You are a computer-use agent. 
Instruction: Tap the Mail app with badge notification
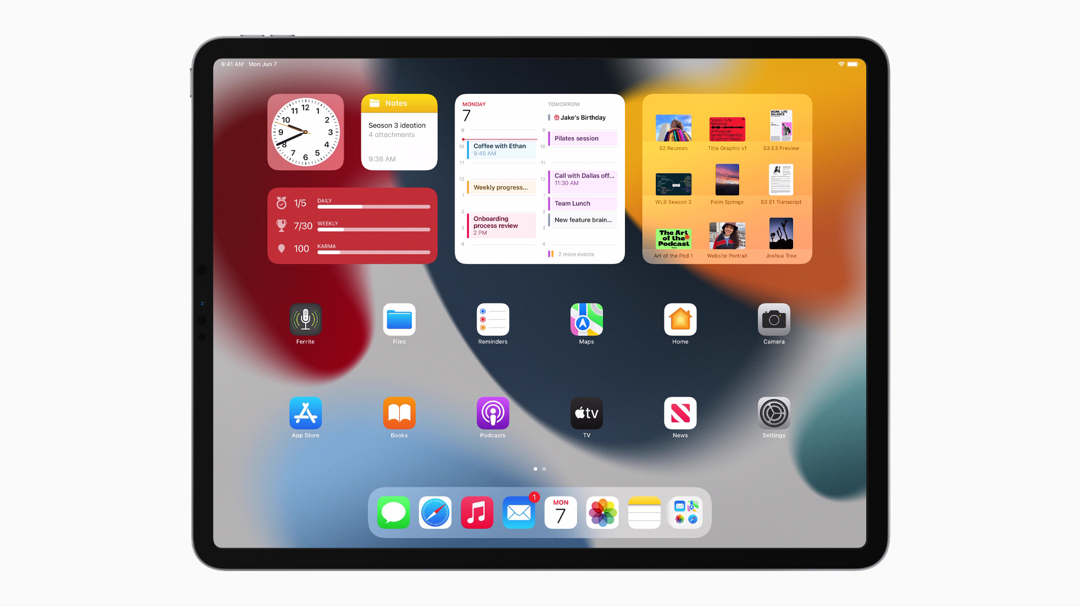(x=519, y=513)
